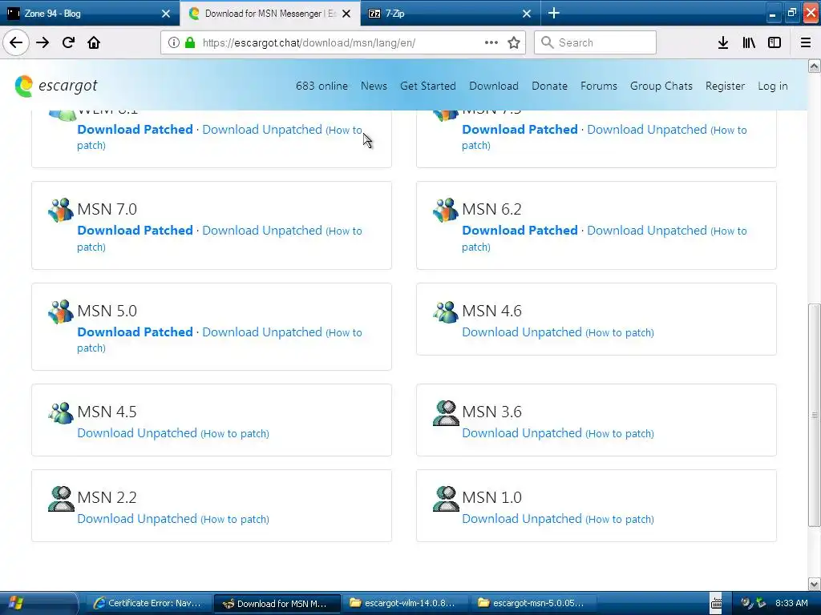
Task: Reload the current page
Action: click(x=68, y=42)
